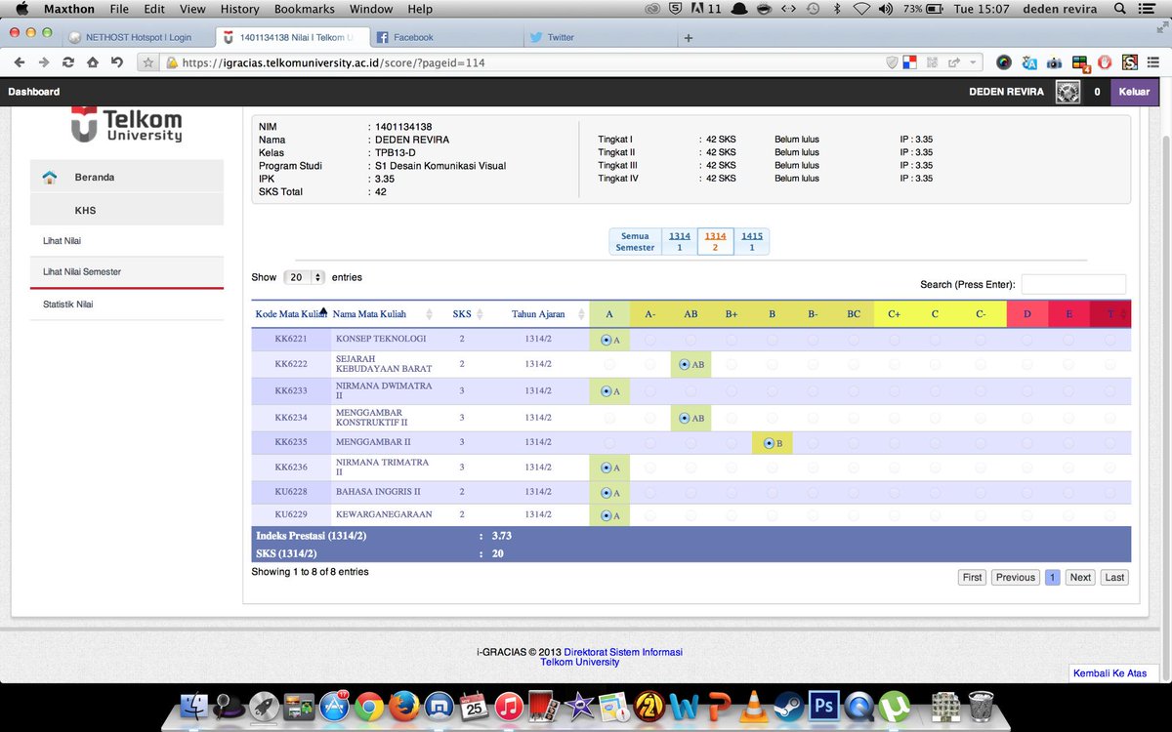
Task: Click the forward navigation arrow
Action: tap(43, 61)
